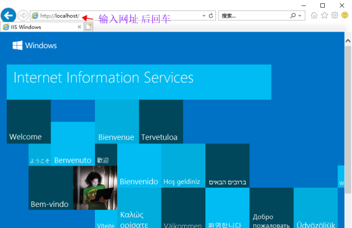Open Favorites star icon

(324, 15)
